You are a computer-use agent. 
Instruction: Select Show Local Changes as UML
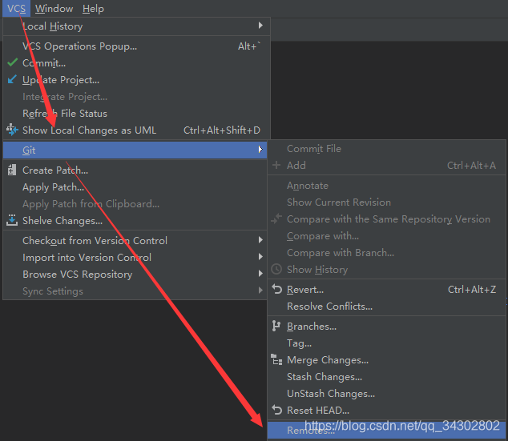click(136, 130)
